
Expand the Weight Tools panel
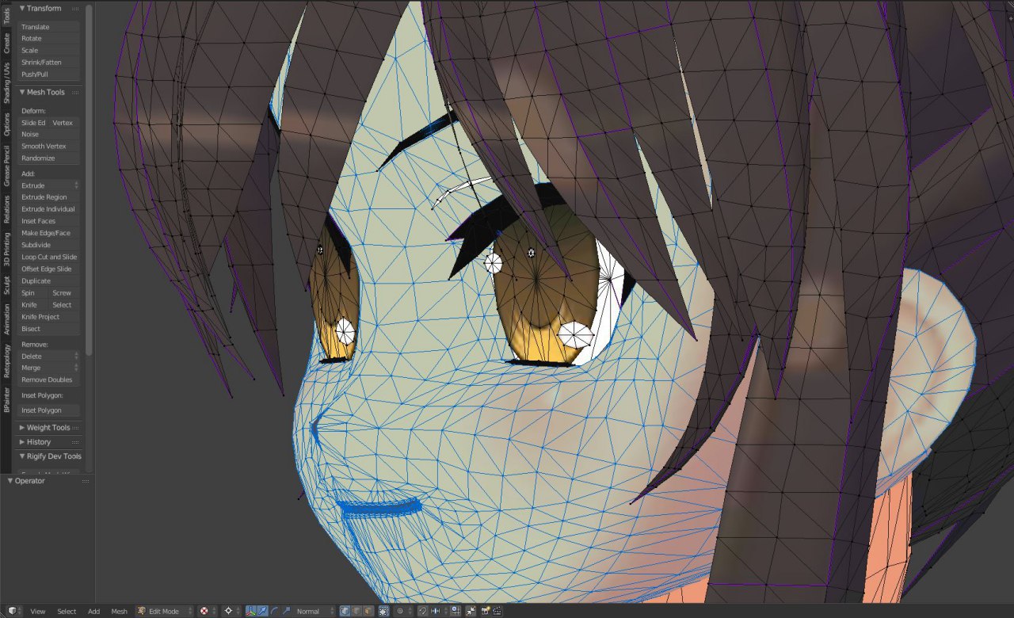click(22, 427)
